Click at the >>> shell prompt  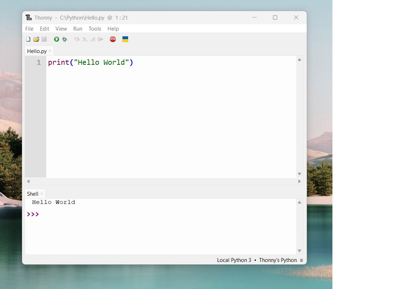(33, 215)
